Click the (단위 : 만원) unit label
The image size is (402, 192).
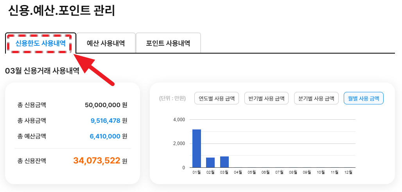(172, 99)
